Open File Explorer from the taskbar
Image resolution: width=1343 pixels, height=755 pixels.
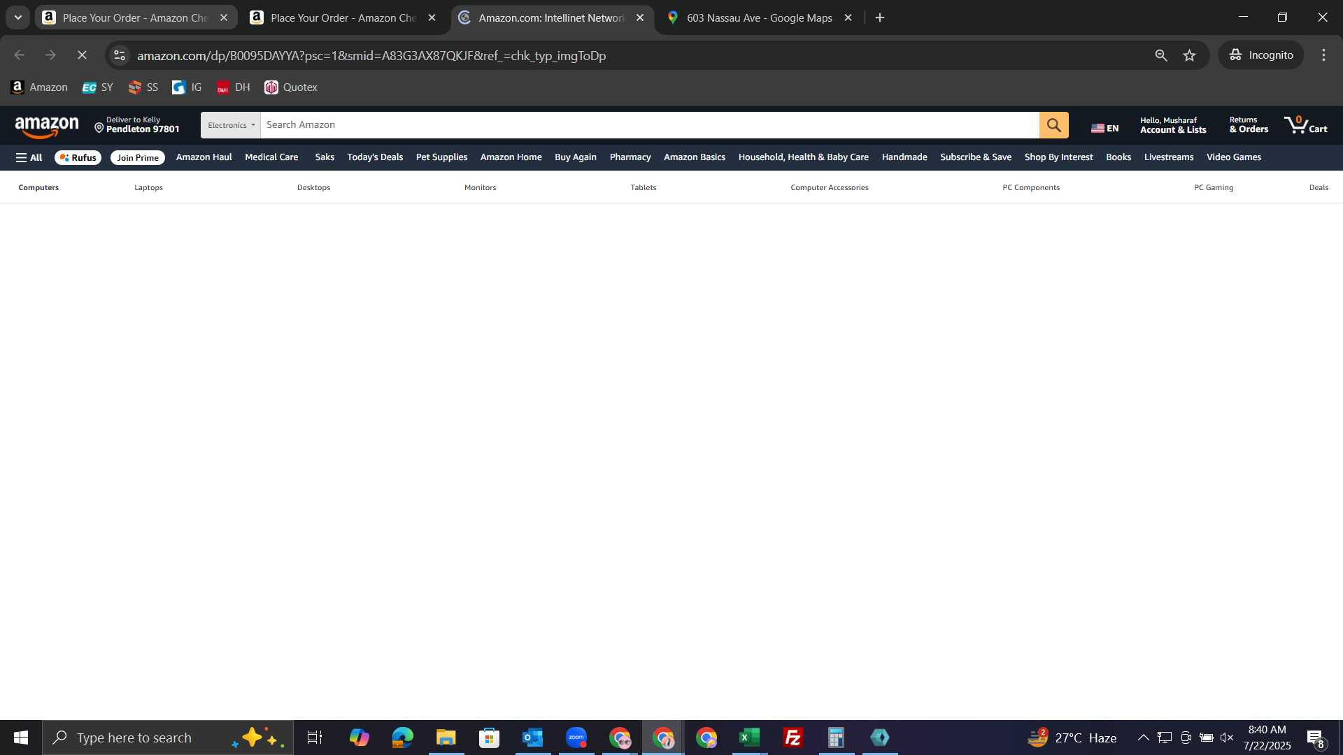click(446, 738)
